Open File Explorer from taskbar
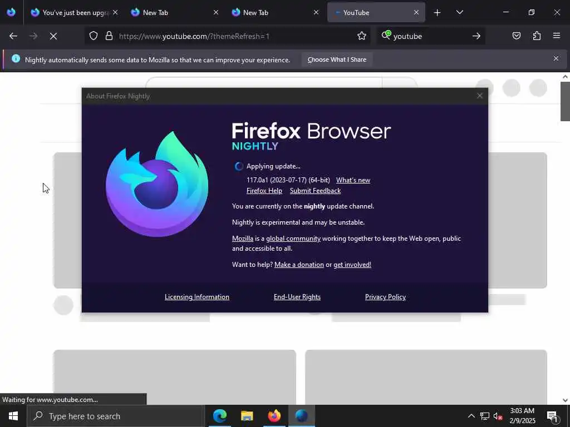 247,416
